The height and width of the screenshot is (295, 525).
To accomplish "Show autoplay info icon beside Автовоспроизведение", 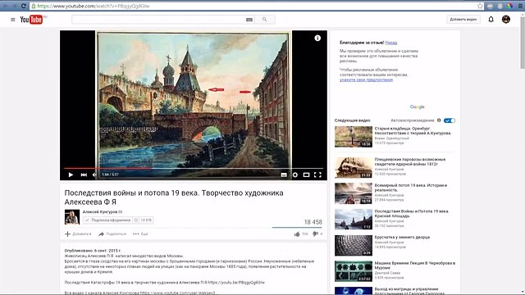I will 439,120.
